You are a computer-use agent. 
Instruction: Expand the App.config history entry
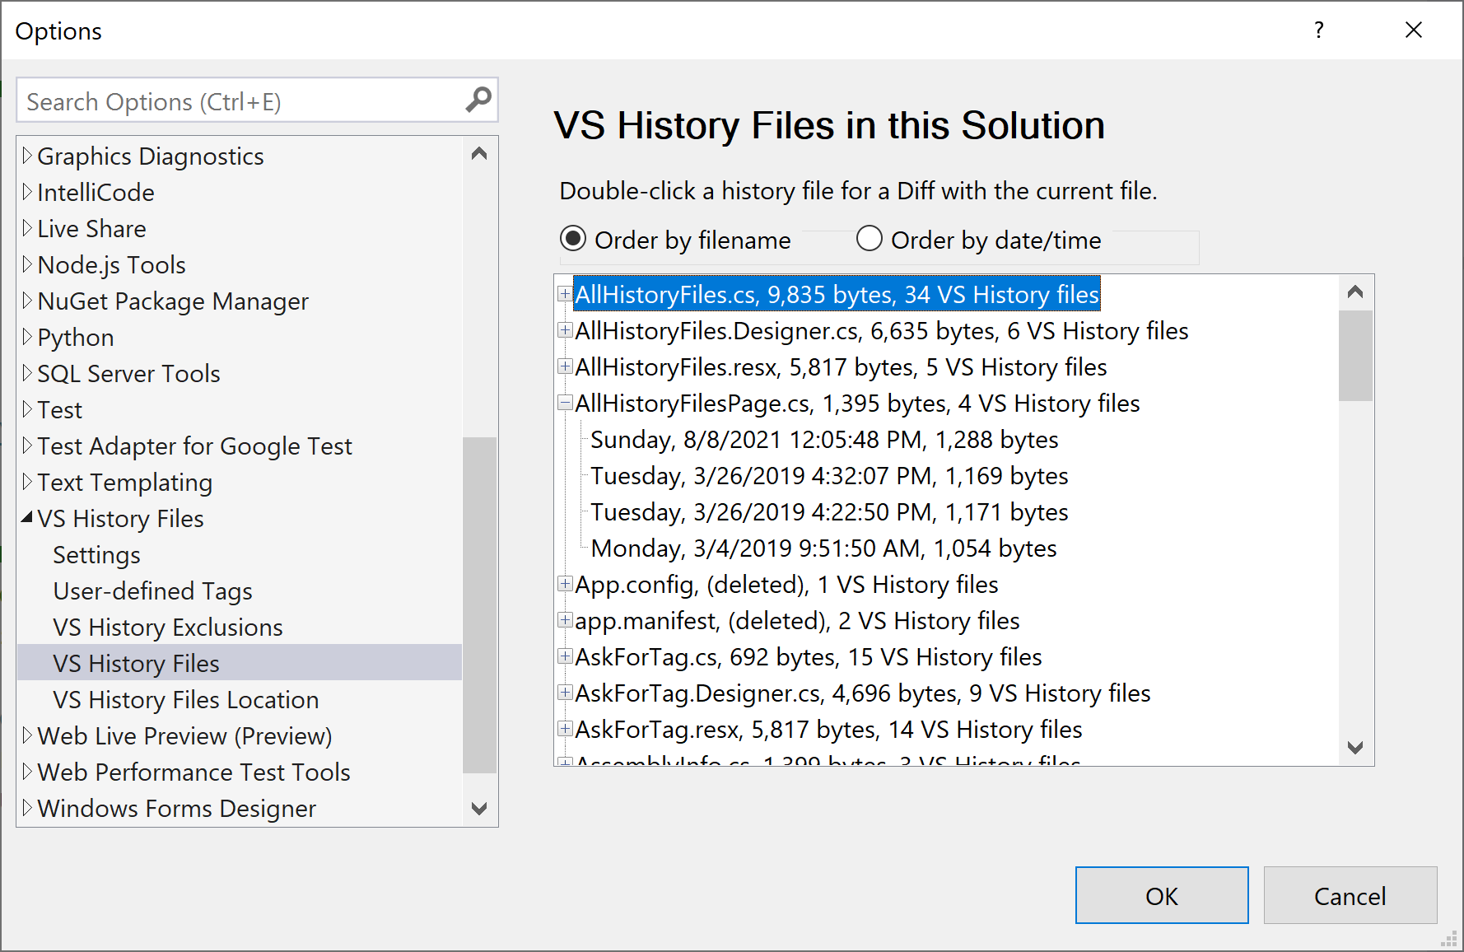565,584
